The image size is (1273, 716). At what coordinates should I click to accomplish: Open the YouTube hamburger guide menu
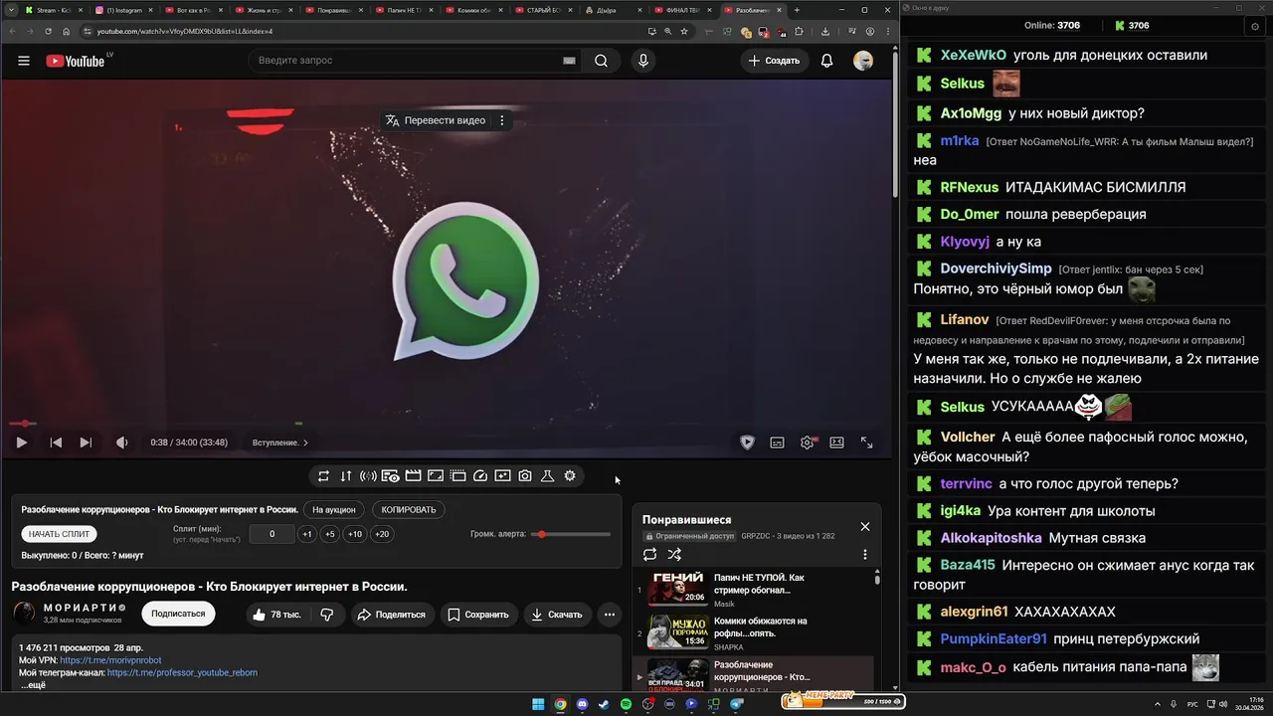[24, 61]
